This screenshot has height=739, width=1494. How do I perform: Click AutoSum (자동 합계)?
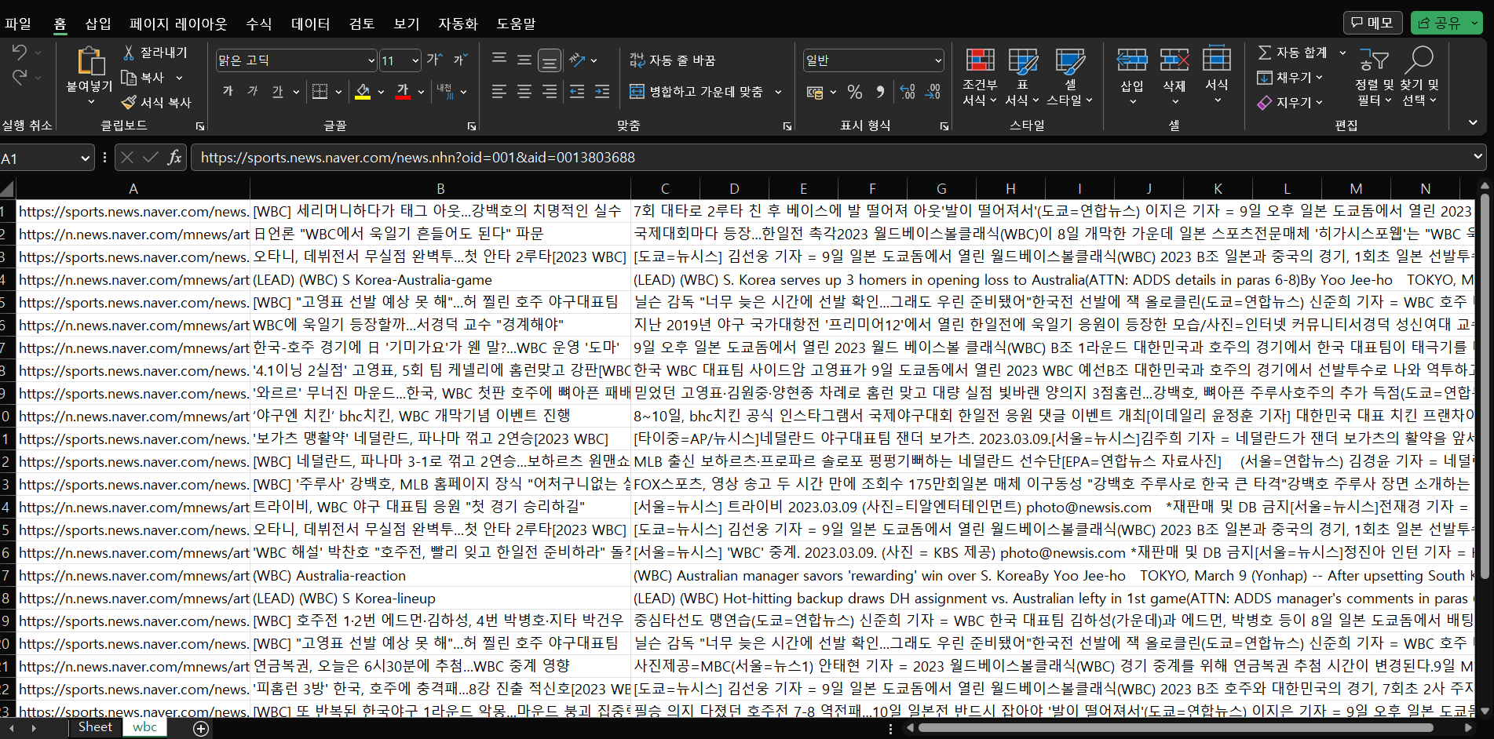click(x=1293, y=53)
